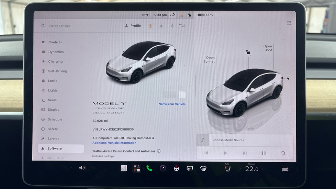Select Seats in settings sidebar
336x189 pixels.
(49, 100)
